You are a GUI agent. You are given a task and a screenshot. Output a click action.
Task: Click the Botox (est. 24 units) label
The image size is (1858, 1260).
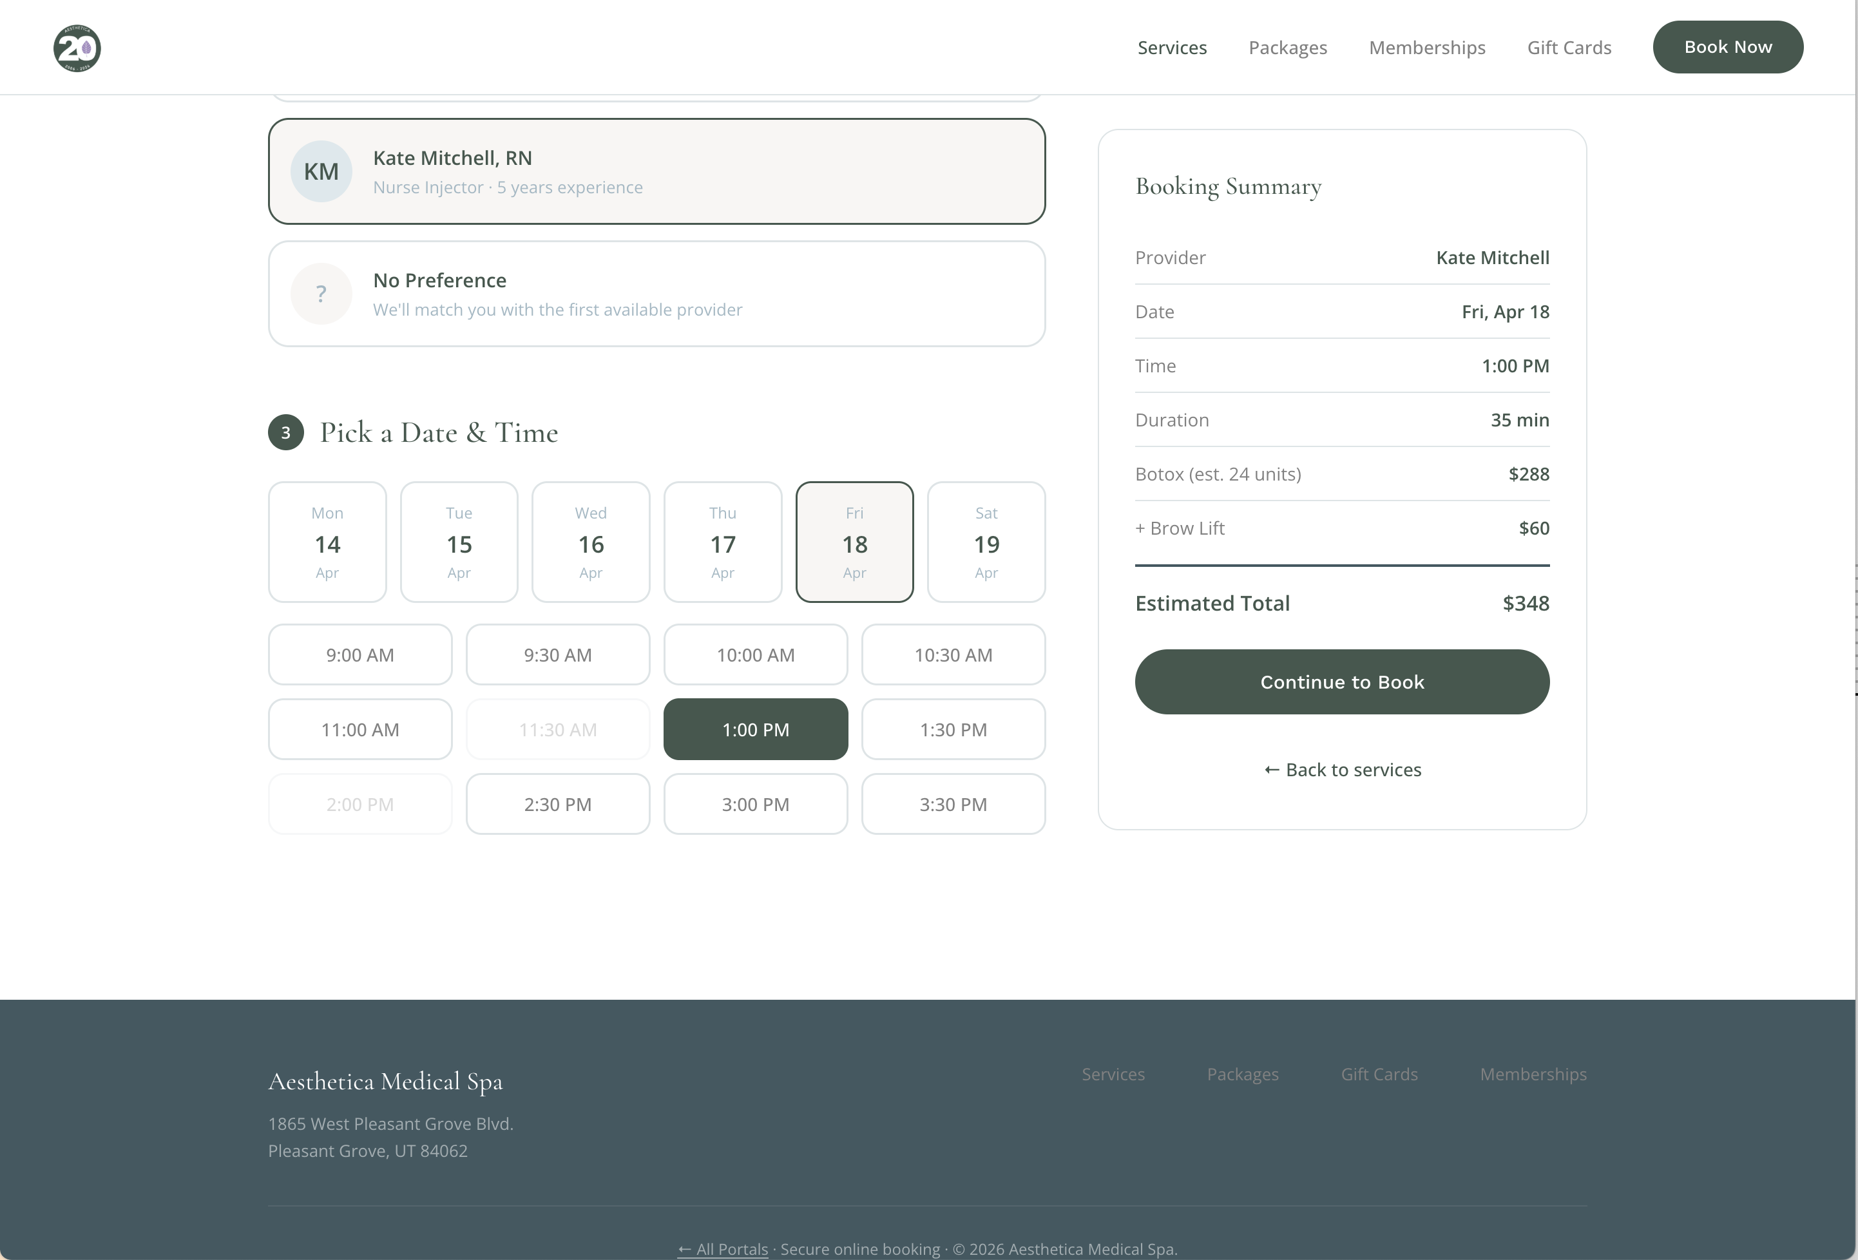pyautogui.click(x=1218, y=474)
